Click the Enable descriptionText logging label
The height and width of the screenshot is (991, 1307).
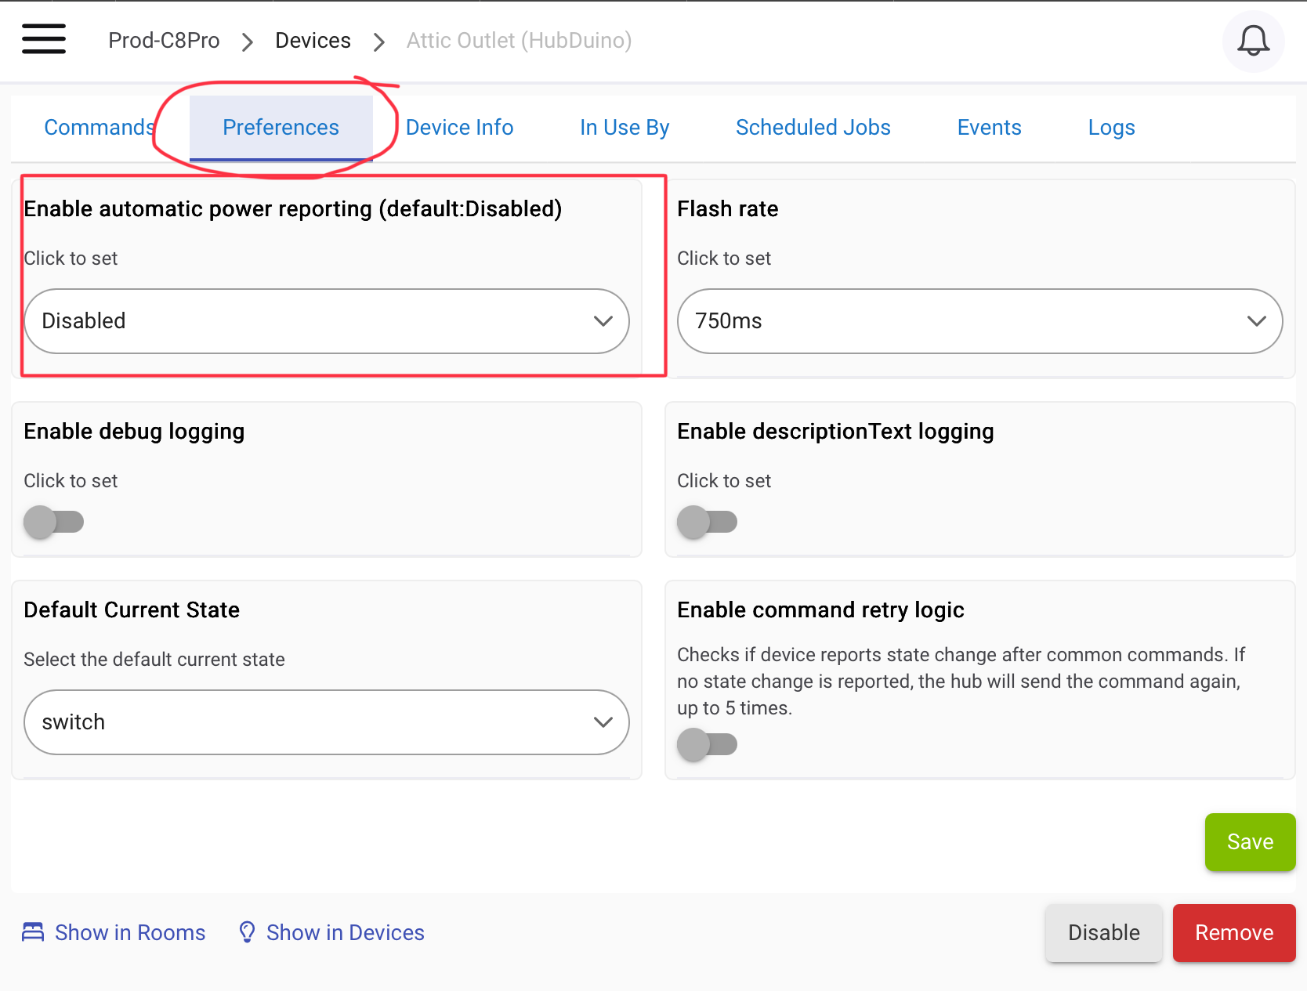point(835,432)
